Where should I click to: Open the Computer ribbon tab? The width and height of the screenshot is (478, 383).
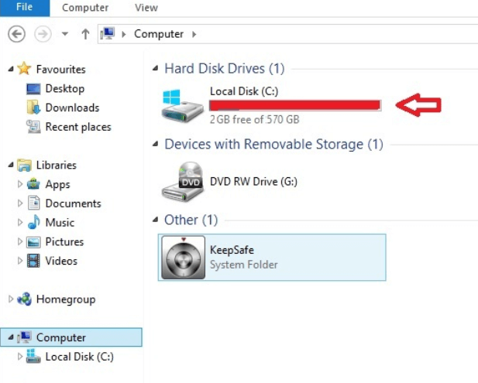coord(85,8)
